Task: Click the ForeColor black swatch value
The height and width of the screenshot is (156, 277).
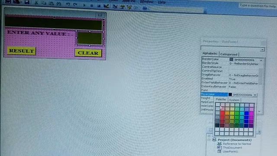Action: pos(230,94)
